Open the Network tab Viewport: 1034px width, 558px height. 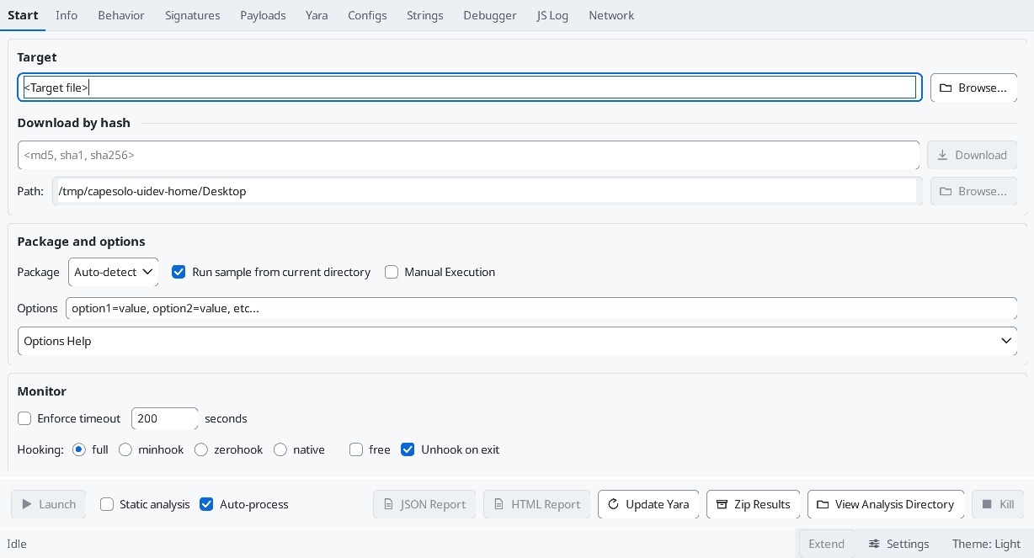coord(611,15)
